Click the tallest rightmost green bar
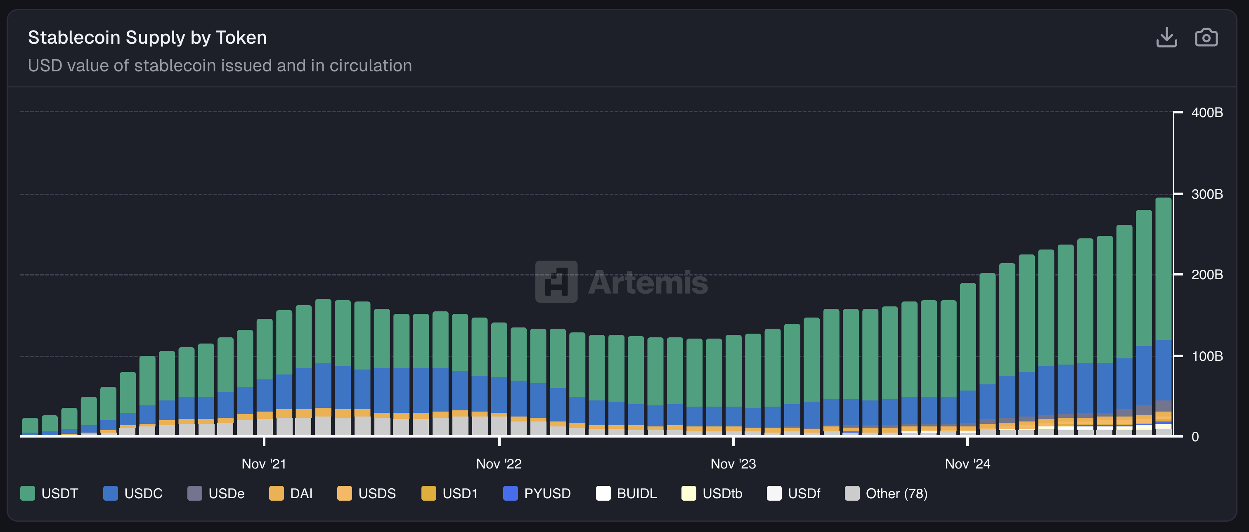Screen dimensions: 1249x532 coord(1163,268)
